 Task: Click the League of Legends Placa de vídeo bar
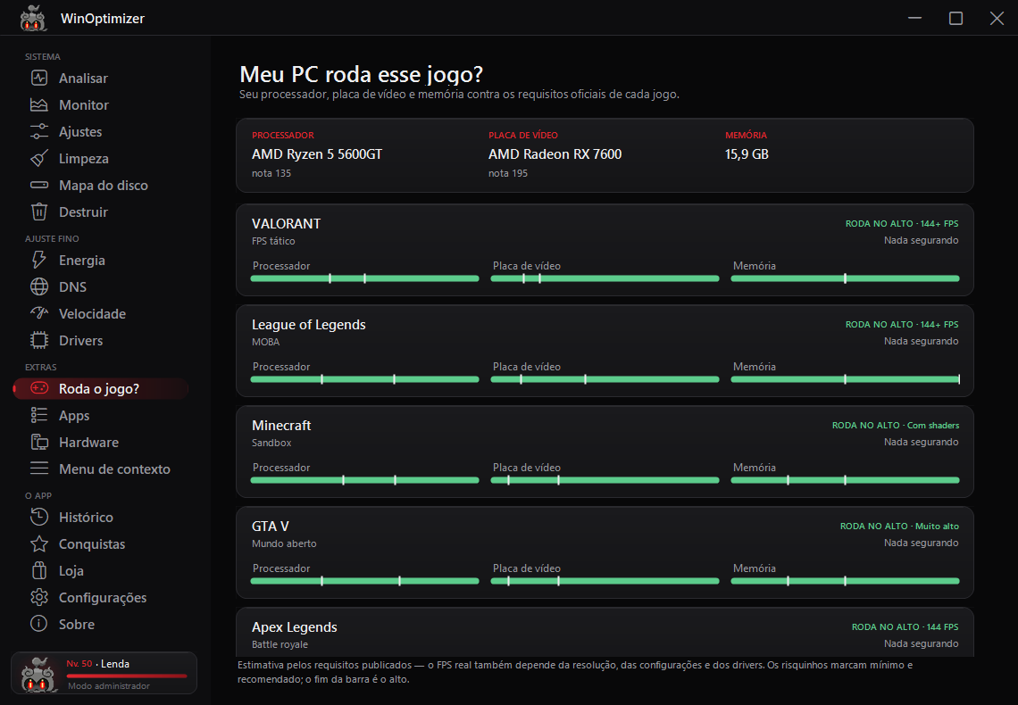click(x=605, y=379)
